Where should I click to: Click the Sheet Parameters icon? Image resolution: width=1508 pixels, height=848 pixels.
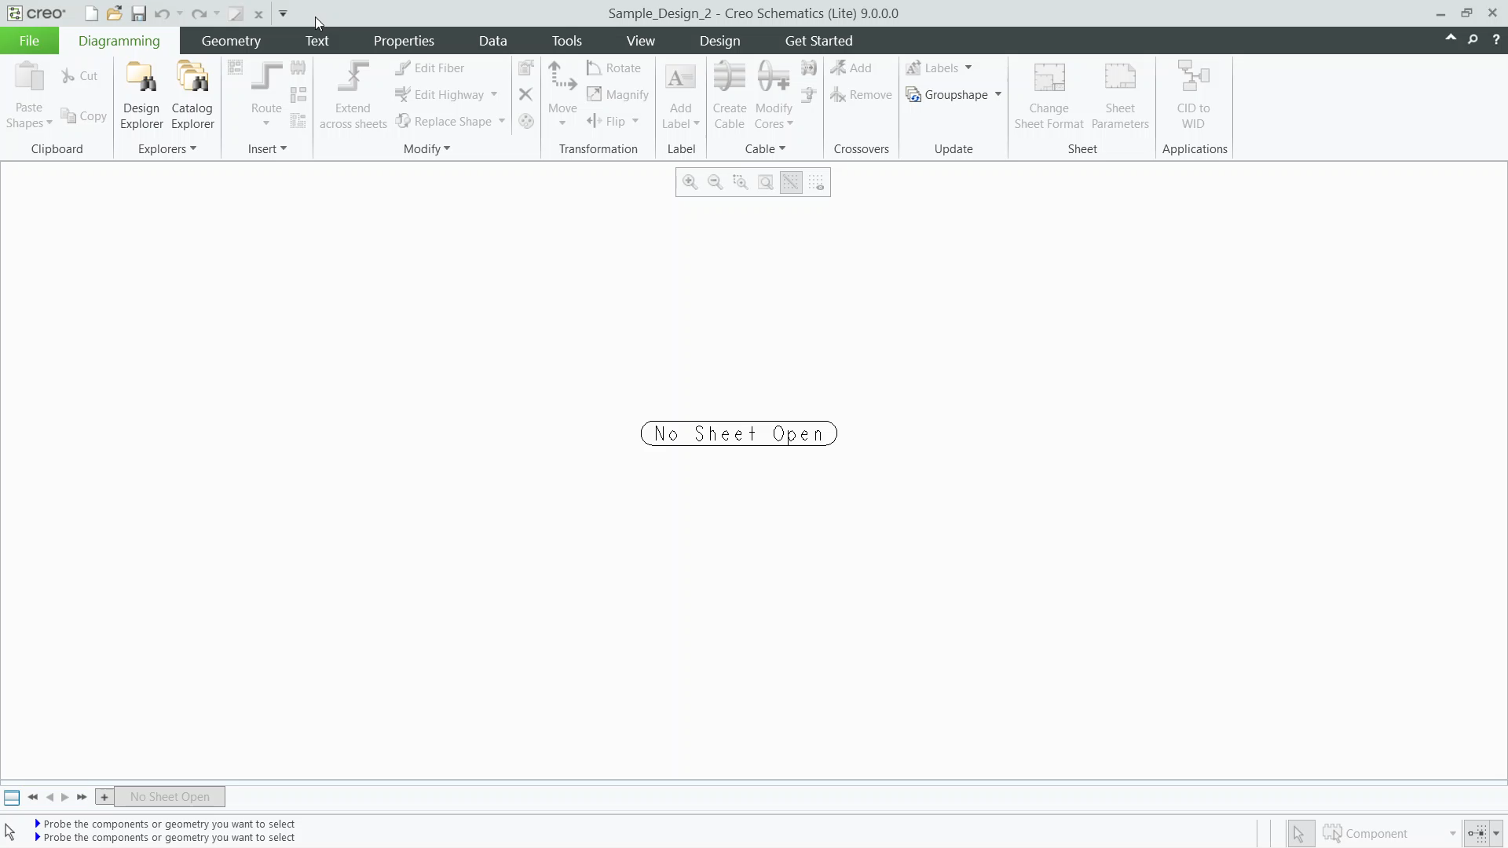click(x=1120, y=95)
